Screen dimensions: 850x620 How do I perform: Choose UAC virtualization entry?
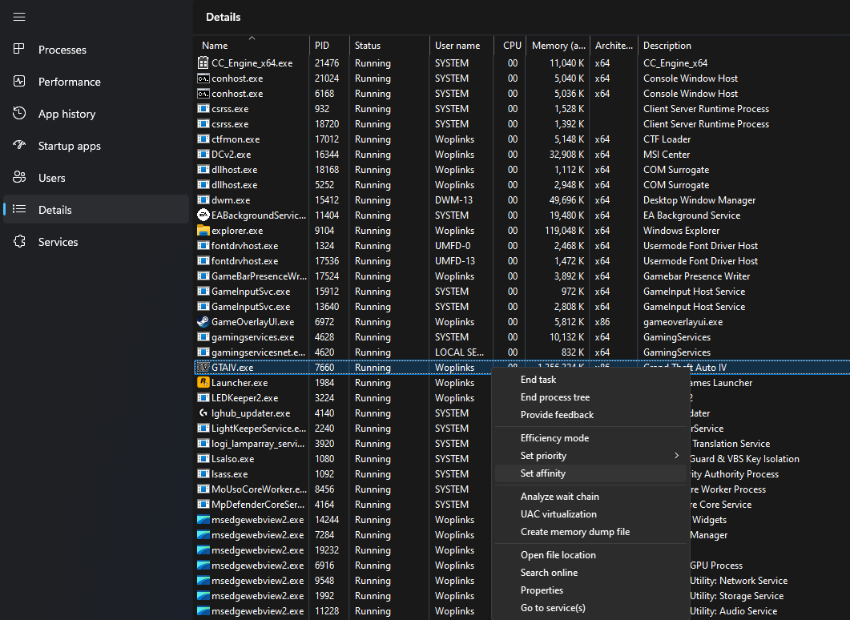tap(591, 513)
